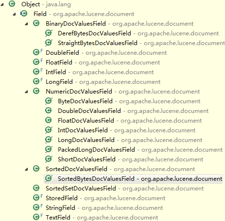The height and width of the screenshot is (221, 225).
Task: Click highlighted SortedBytesDocValuesField row
Action: pos(133,179)
